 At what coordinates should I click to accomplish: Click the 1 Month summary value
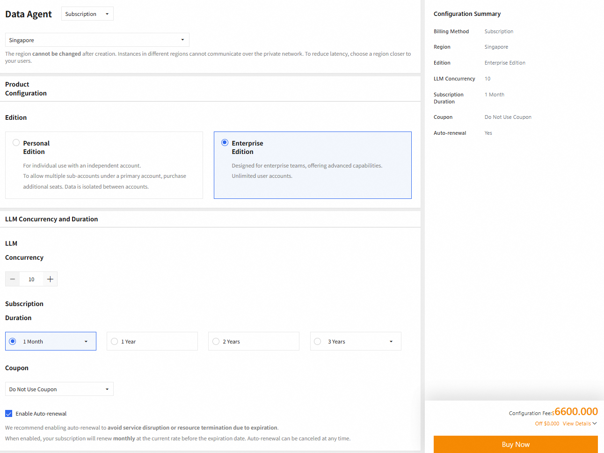[495, 95]
